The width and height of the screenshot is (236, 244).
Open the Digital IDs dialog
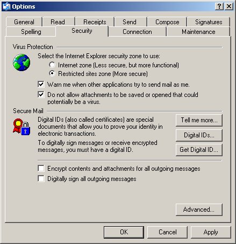[x=199, y=135]
